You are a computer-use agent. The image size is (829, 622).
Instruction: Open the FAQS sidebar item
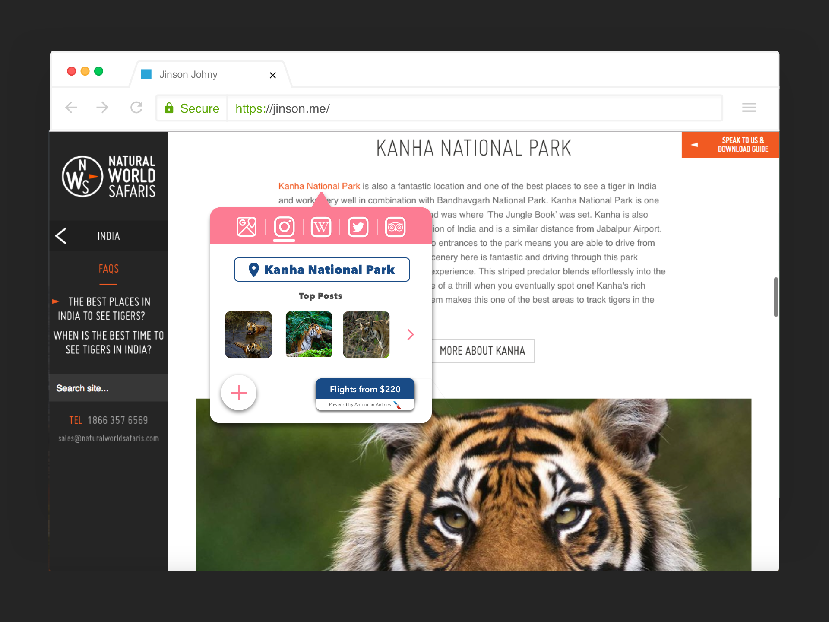coord(108,269)
